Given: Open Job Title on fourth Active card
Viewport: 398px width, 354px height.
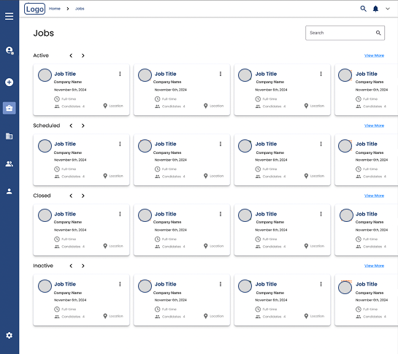Looking at the screenshot, I should pyautogui.click(x=367, y=74).
